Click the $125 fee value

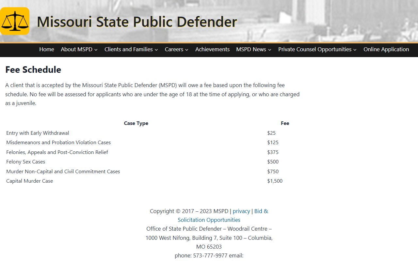click(x=273, y=143)
